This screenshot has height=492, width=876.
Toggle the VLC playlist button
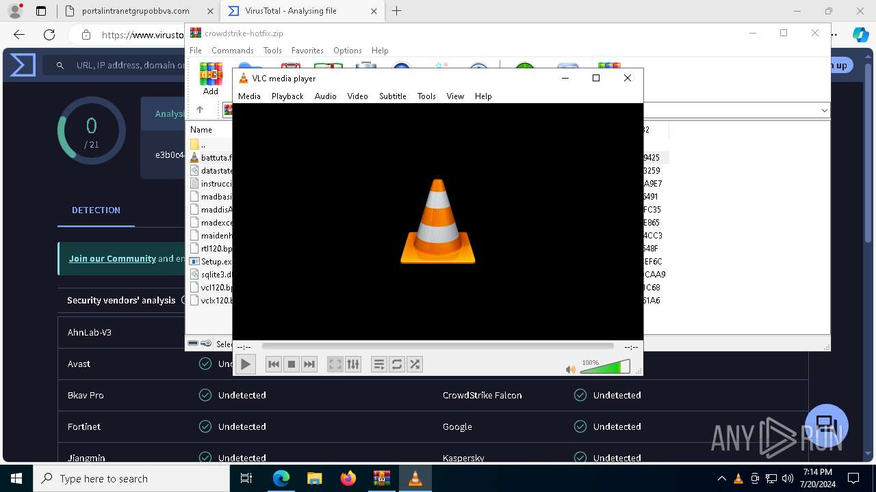(x=379, y=364)
